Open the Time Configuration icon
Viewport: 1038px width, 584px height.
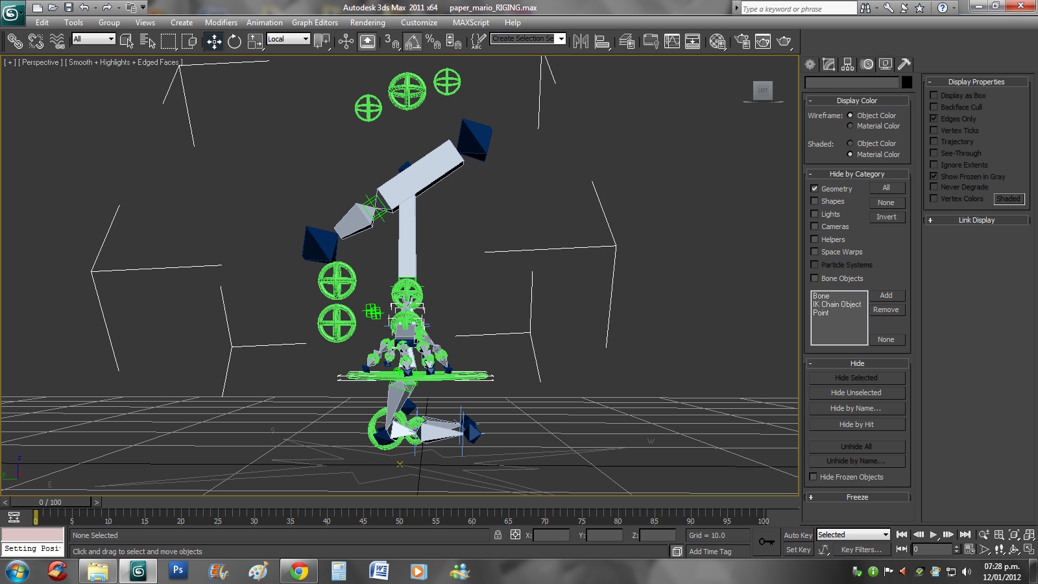[x=970, y=549]
